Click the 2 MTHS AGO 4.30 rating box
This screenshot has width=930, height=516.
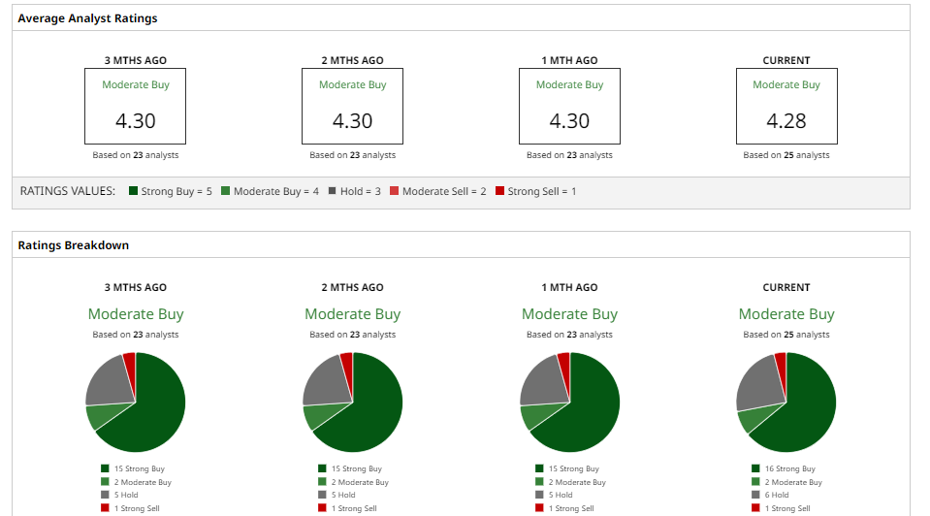click(x=353, y=107)
